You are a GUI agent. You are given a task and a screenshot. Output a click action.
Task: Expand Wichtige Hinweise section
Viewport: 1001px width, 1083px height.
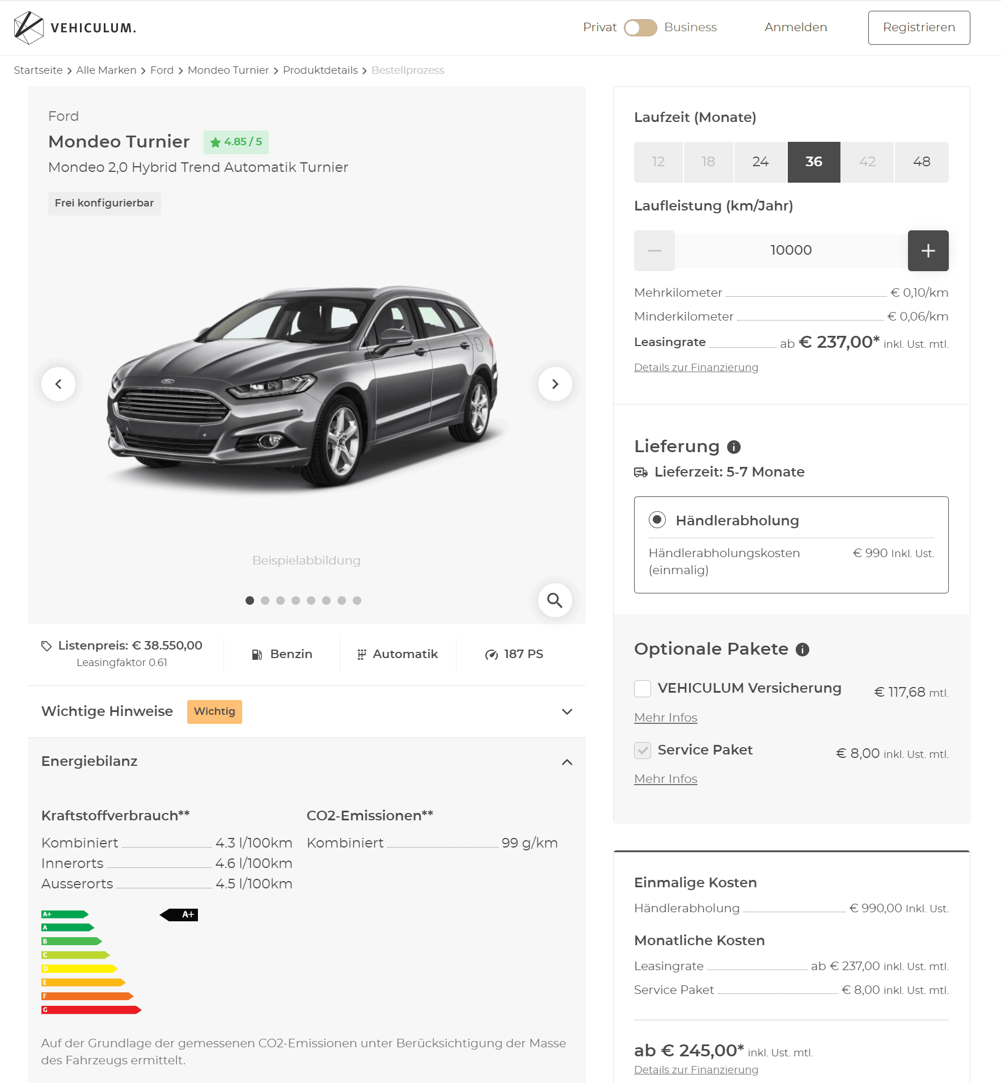pyautogui.click(x=307, y=711)
